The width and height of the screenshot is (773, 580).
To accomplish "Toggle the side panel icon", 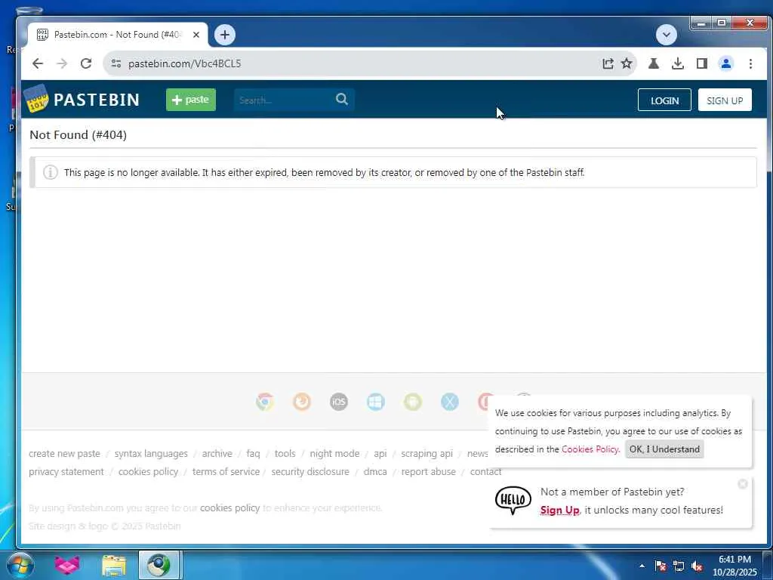I will [x=702, y=63].
